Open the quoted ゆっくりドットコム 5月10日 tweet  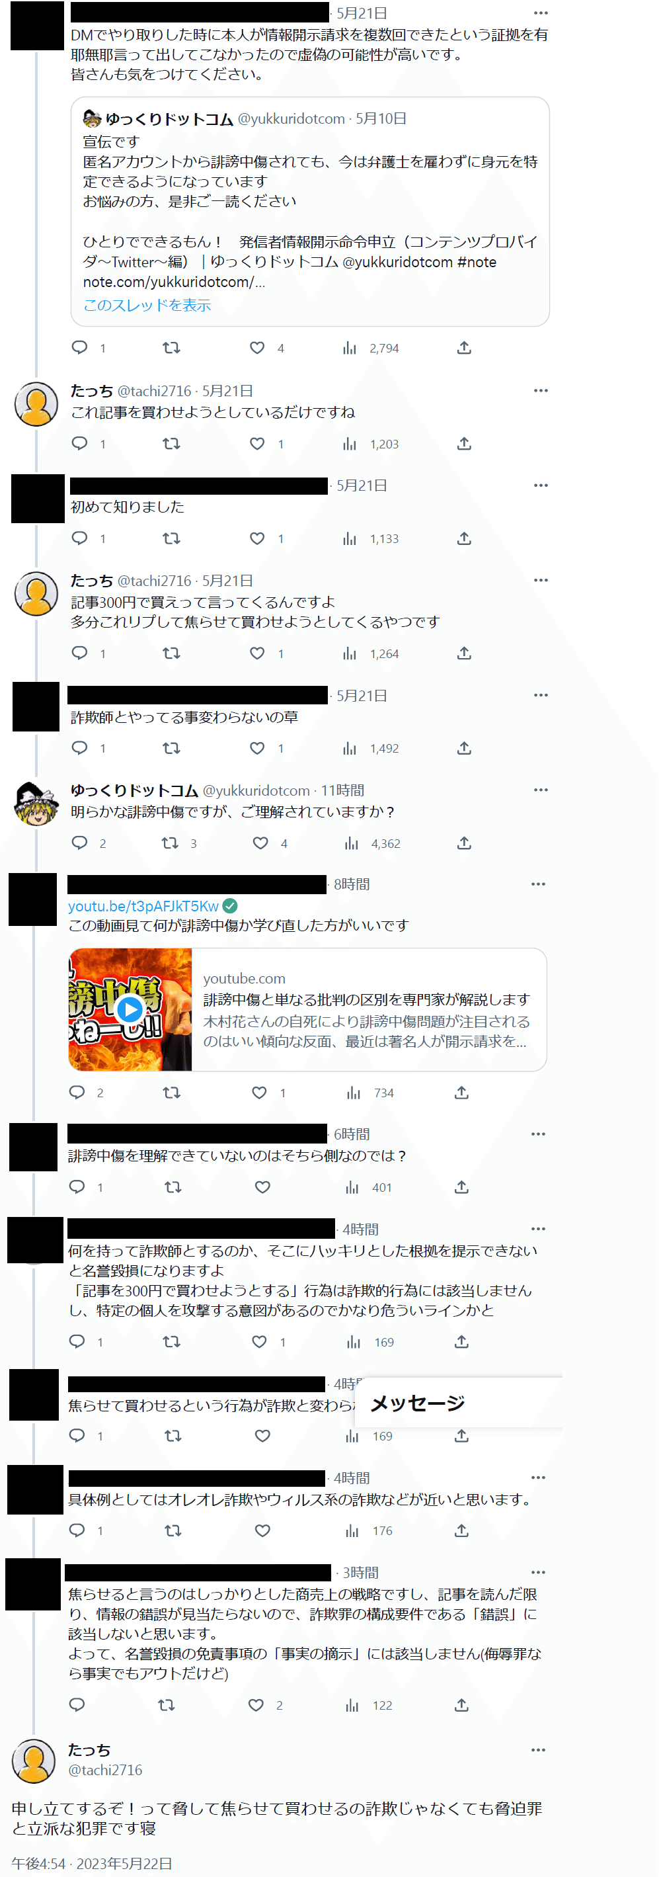(x=310, y=211)
